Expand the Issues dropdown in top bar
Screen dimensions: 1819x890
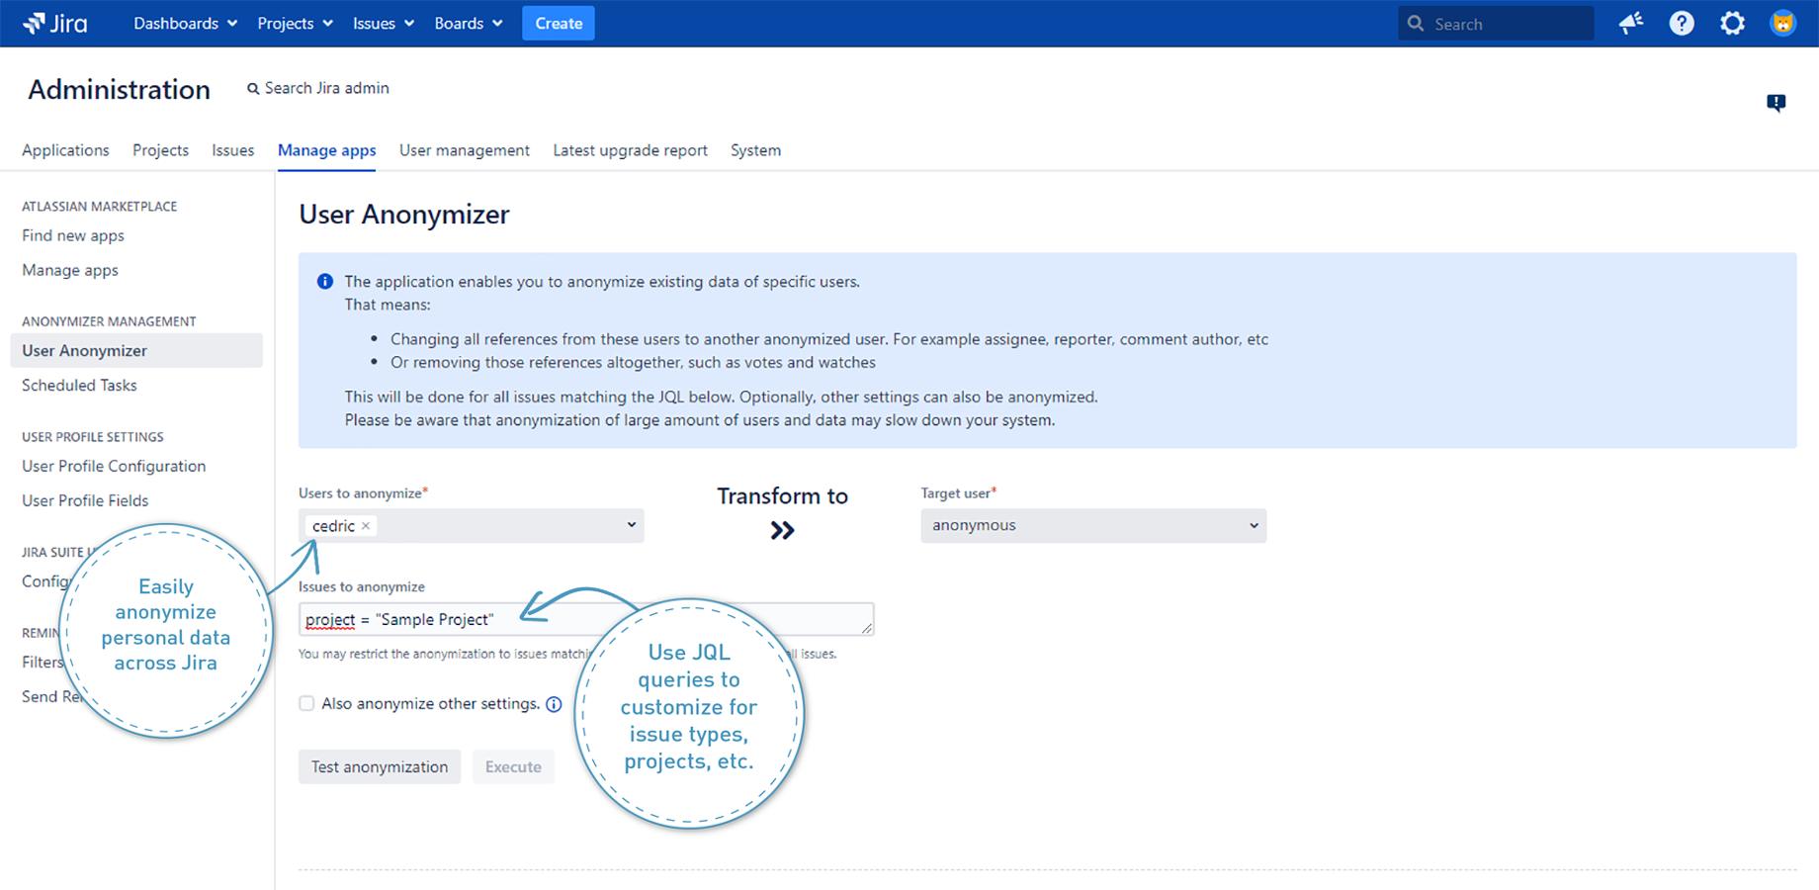point(384,23)
